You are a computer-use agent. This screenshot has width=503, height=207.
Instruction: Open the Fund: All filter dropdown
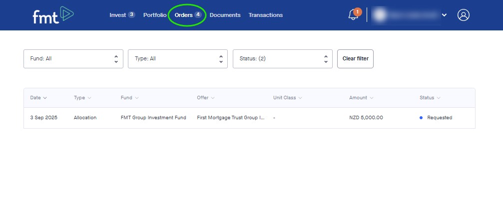(x=73, y=59)
